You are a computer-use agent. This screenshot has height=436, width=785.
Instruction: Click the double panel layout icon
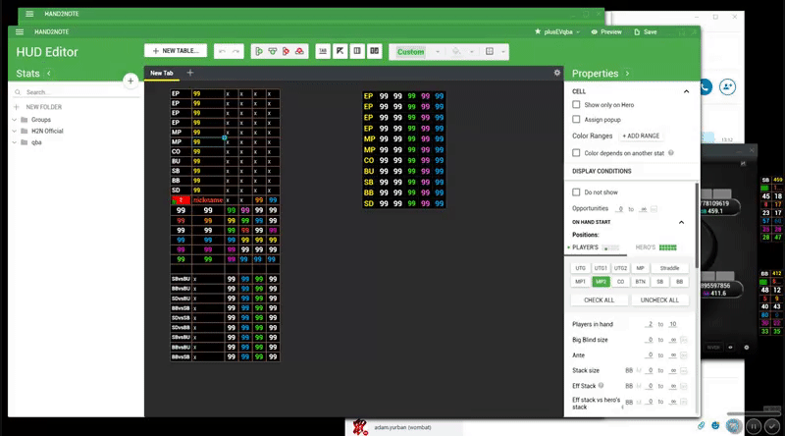(374, 51)
